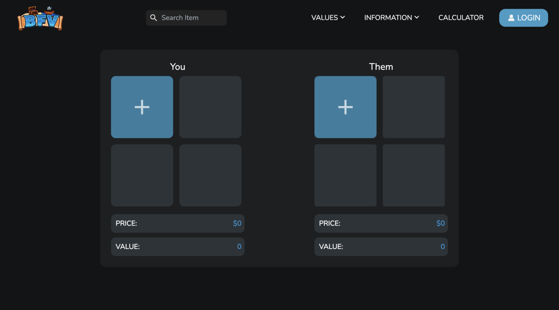The image size is (559, 310).
Task: Click INFORMATION in the top navigation
Action: tap(388, 17)
